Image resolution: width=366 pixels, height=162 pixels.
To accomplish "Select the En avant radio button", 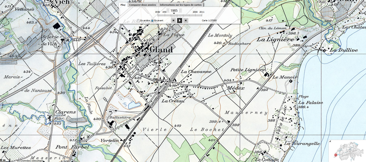I will pyautogui.click(x=152, y=20).
